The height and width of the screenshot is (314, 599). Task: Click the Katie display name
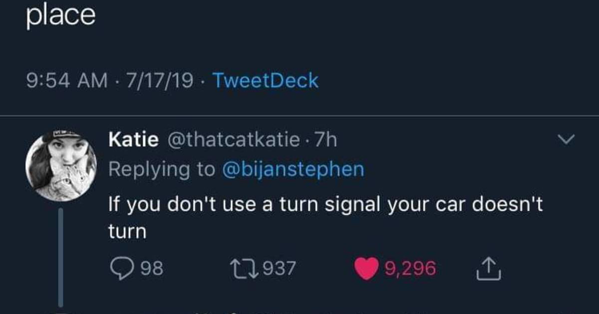(x=133, y=141)
